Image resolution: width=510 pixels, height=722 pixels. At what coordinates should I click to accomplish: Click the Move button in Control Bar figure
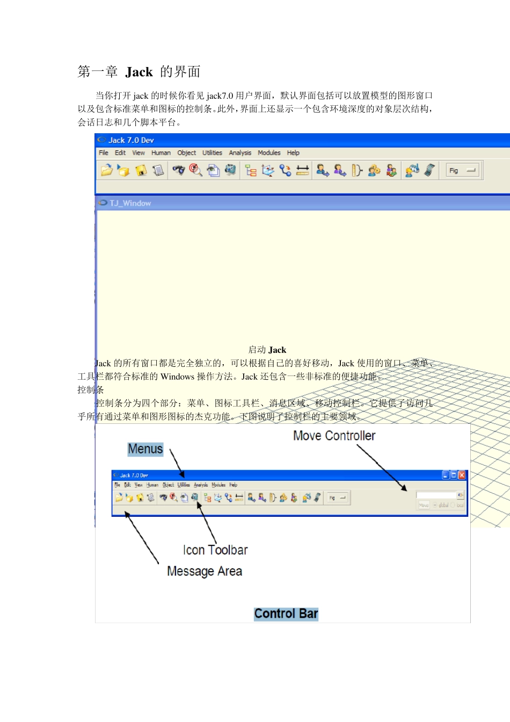(424, 505)
